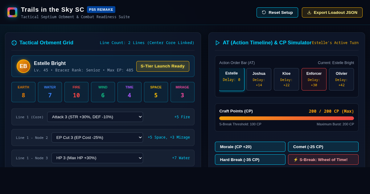This screenshot has width=370, height=194.
Task: Select Estelle in the action order bar
Action: 232,79
